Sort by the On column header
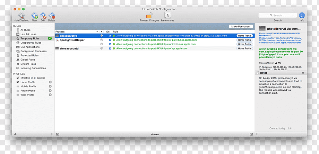Screen dimensions: 319x154 [108, 32]
